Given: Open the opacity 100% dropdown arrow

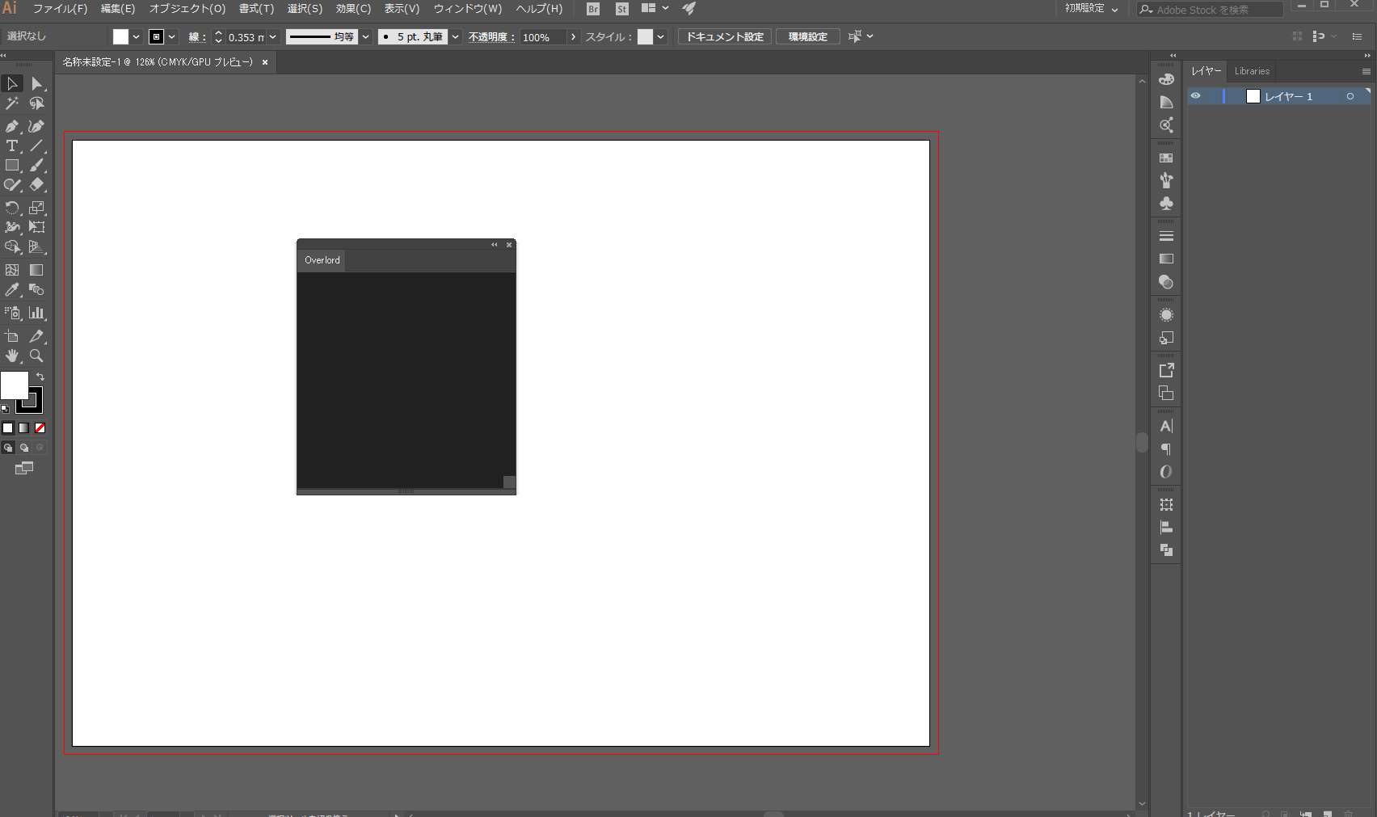Looking at the screenshot, I should [x=573, y=37].
